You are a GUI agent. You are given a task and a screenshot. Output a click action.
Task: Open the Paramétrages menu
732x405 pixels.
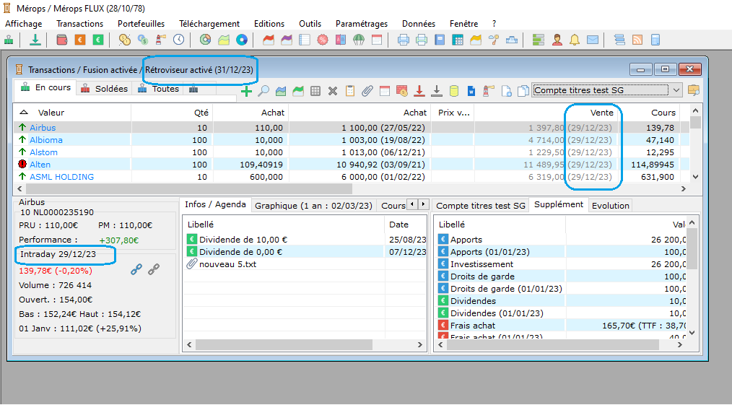click(362, 24)
